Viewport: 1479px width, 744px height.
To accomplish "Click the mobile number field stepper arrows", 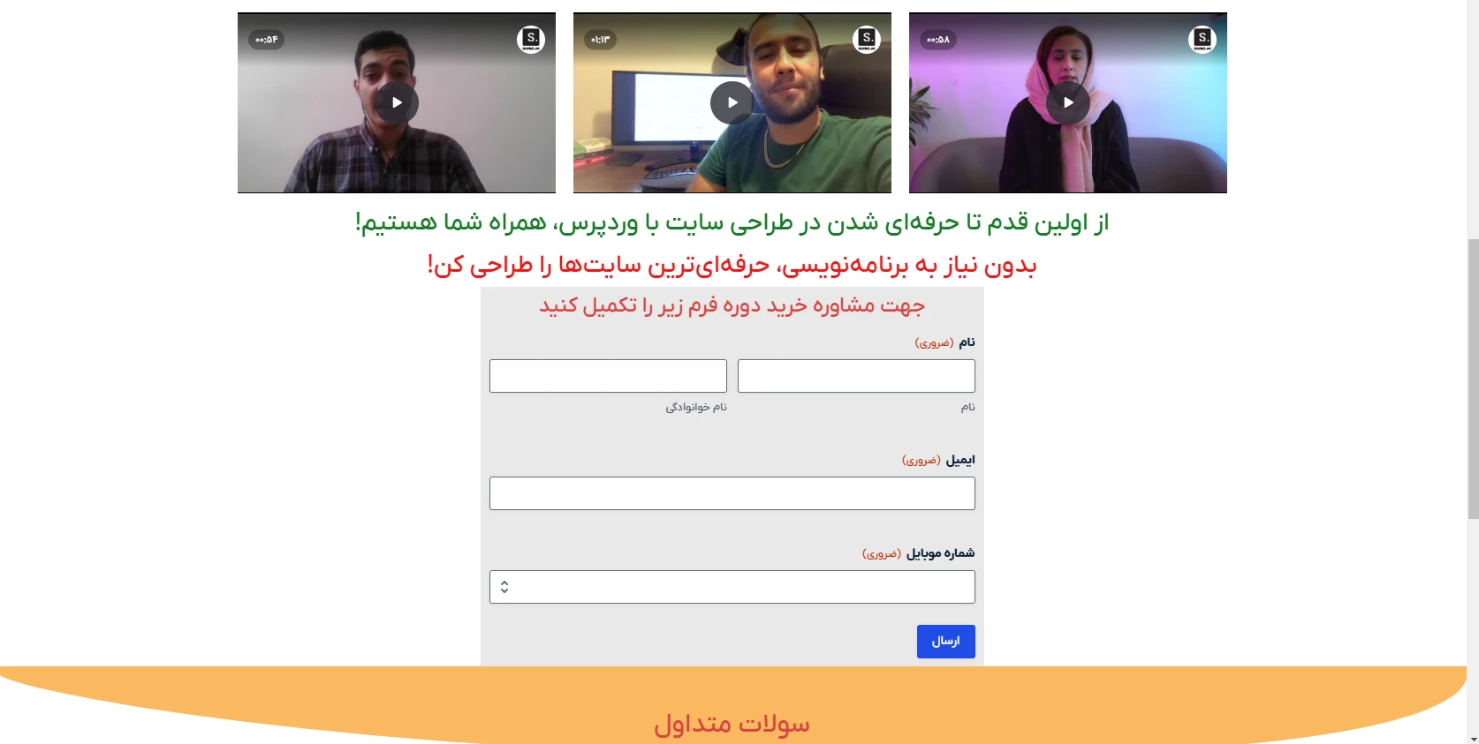I will click(x=504, y=587).
